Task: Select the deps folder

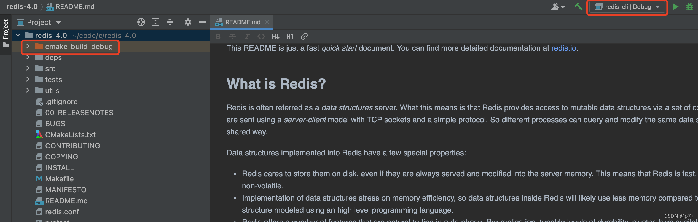Action: (53, 58)
